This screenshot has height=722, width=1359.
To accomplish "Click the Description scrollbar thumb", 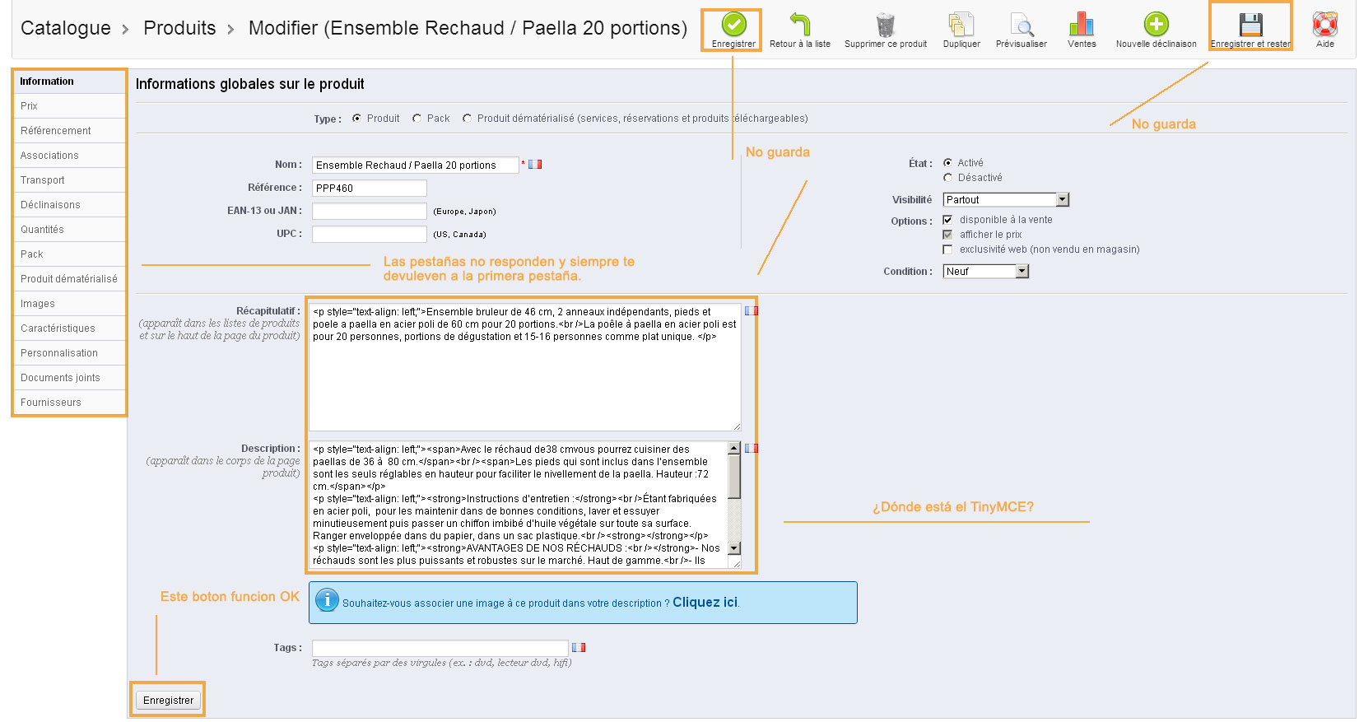I will pyautogui.click(x=735, y=477).
